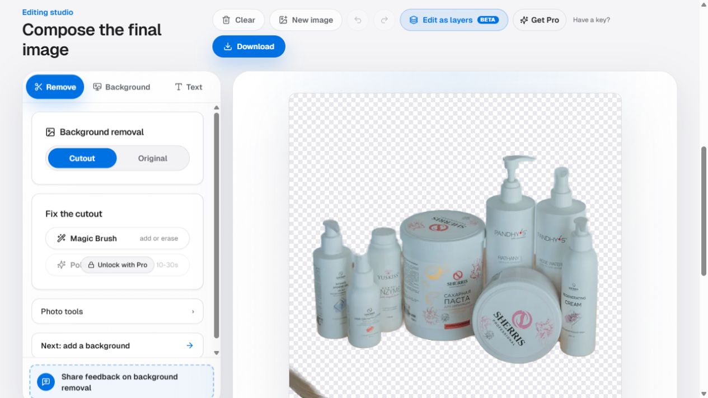This screenshot has height=398, width=708.
Task: Click the layers icon in Edit as layers
Action: tap(414, 20)
